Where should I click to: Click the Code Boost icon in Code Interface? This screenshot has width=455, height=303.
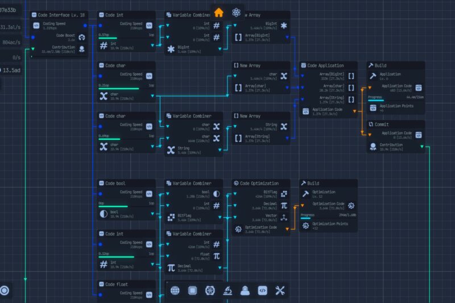81,37
